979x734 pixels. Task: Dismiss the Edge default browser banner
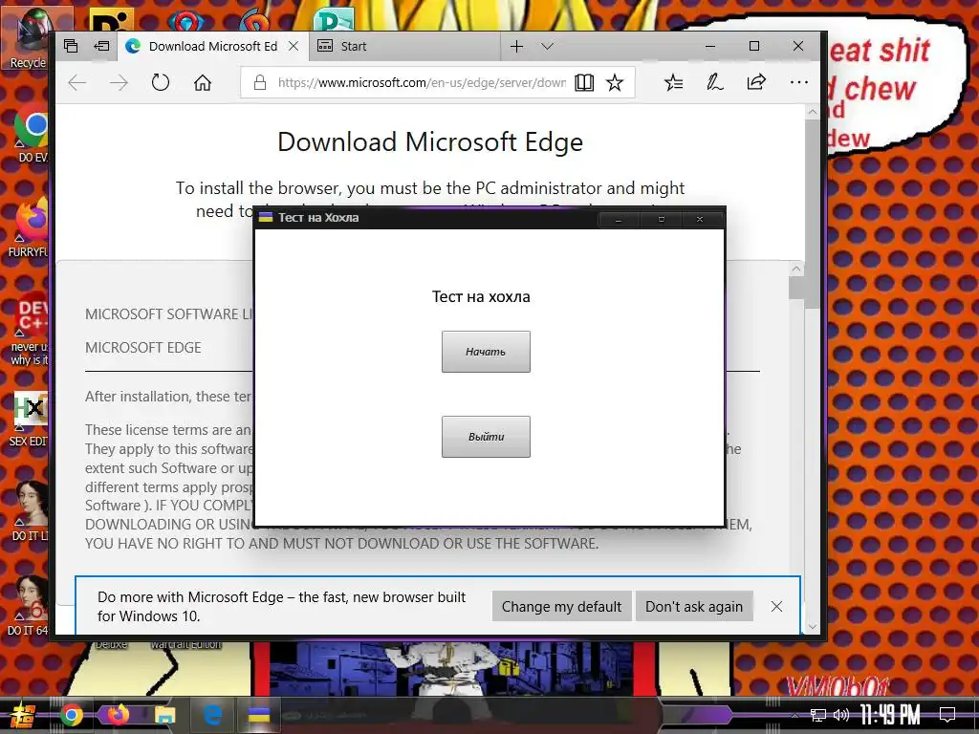[776, 606]
